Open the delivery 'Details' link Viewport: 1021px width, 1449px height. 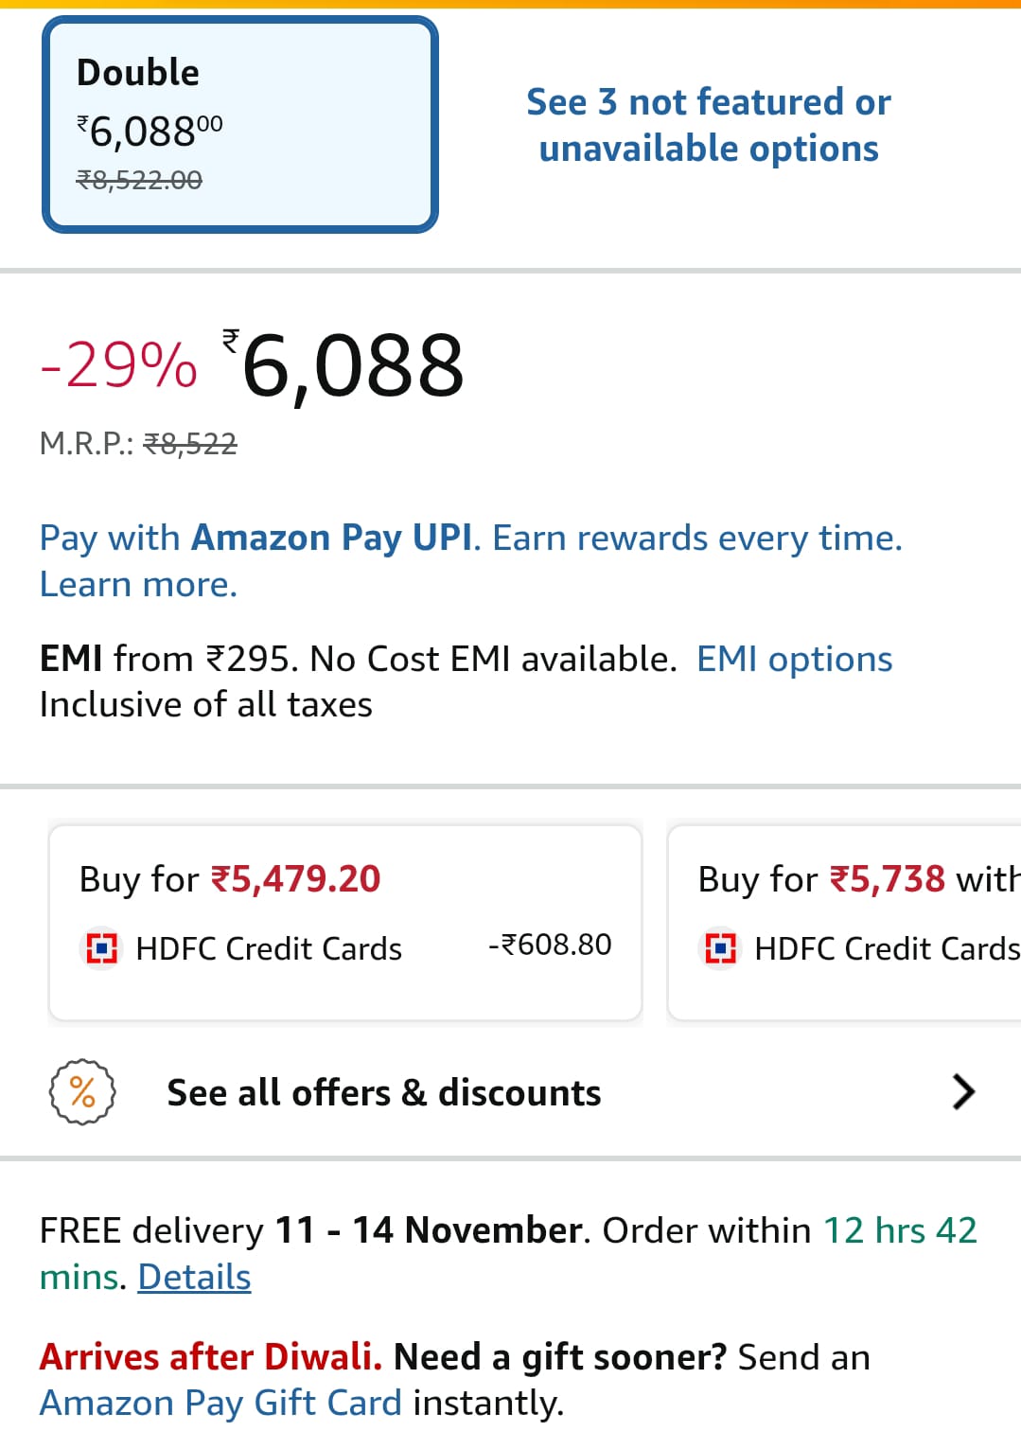(x=194, y=1278)
